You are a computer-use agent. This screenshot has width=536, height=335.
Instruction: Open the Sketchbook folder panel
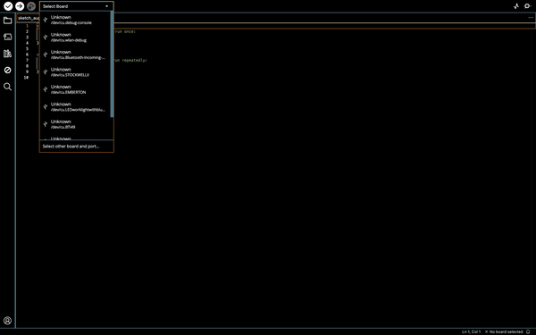coord(7,21)
